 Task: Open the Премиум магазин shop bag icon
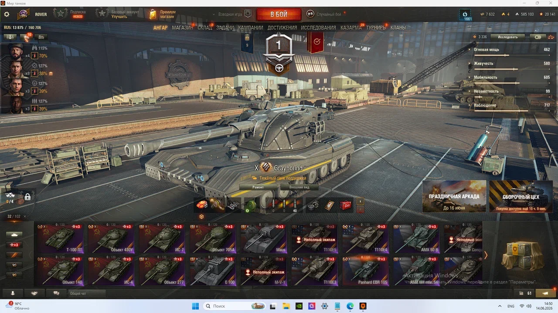point(153,14)
